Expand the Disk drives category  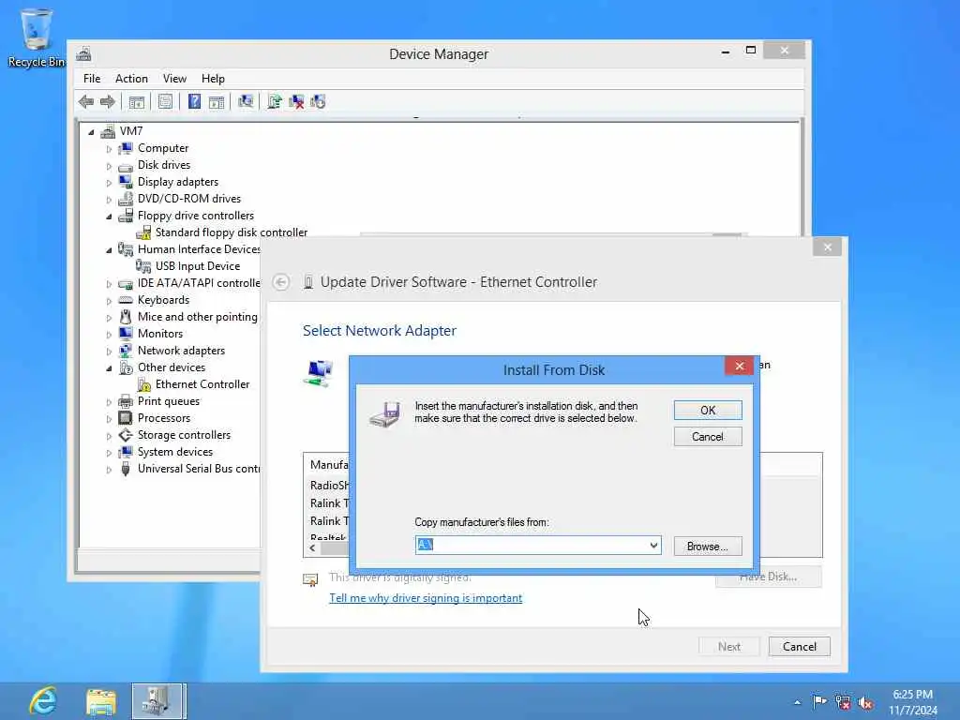pos(109,166)
